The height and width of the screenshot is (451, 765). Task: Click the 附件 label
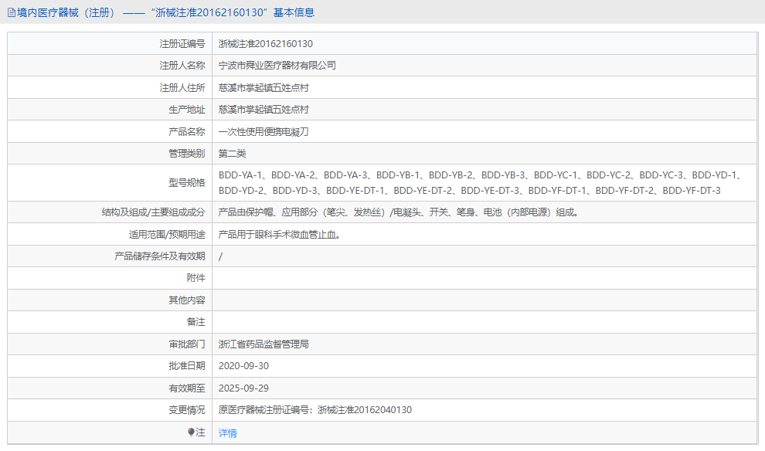click(195, 278)
